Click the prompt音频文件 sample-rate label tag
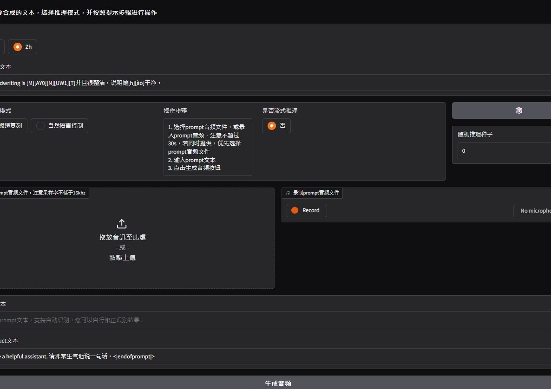The image size is (551, 389). (x=43, y=193)
